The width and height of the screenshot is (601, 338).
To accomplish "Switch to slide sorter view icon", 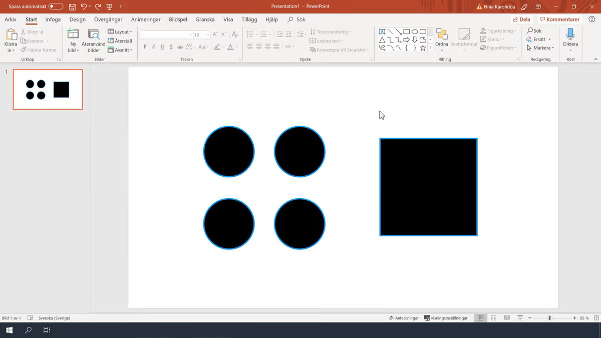I will click(x=493, y=318).
